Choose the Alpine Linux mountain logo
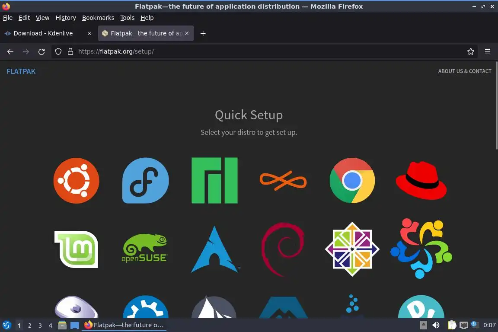 click(x=283, y=307)
